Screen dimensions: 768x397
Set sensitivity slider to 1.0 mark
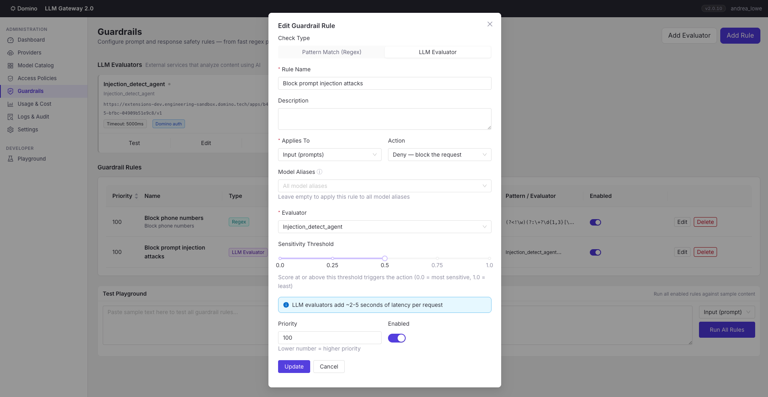click(x=489, y=258)
